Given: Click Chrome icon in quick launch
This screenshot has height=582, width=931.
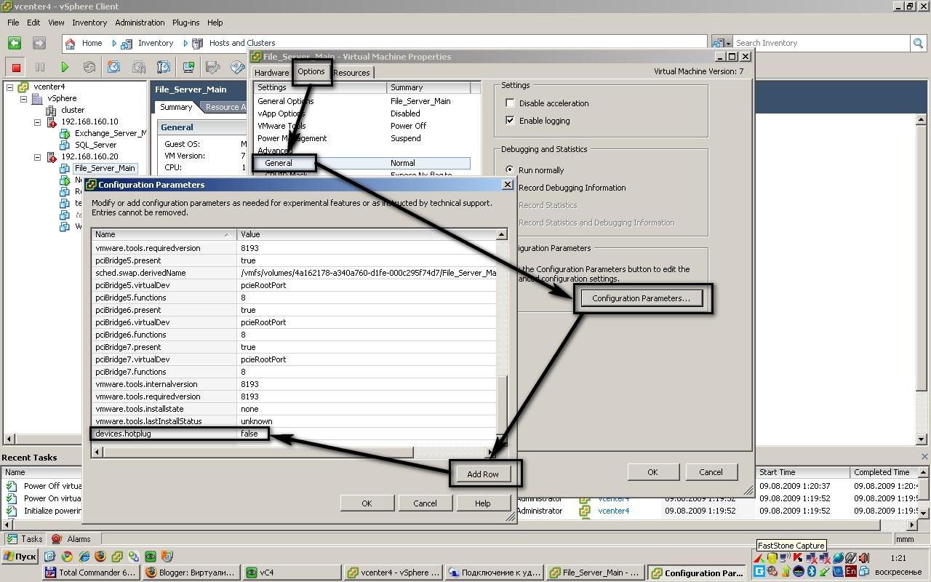Looking at the screenshot, I should click(67, 557).
